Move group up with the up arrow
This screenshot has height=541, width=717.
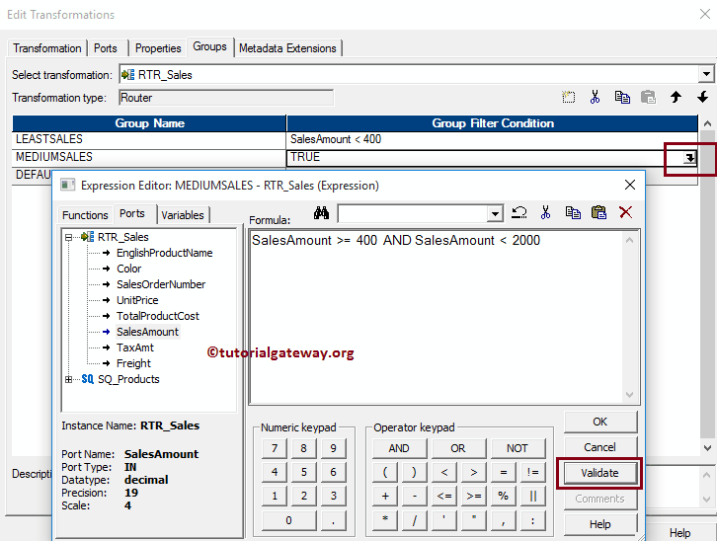pyautogui.click(x=676, y=97)
